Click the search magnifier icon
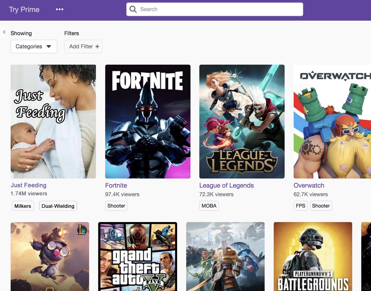371x291 pixels. (133, 9)
